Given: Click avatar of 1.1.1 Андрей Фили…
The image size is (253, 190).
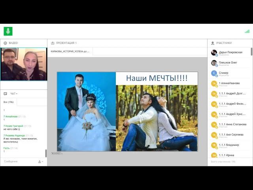Looking at the screenshot, I should [214, 104].
